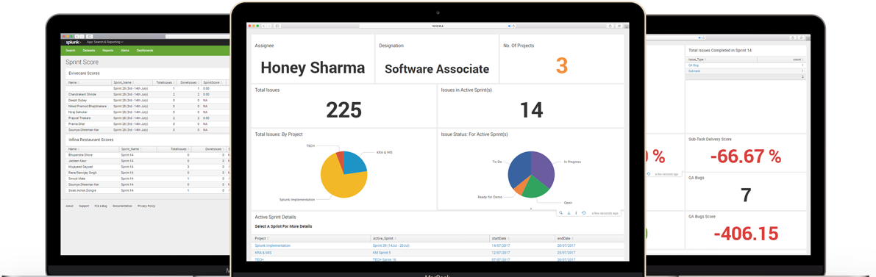Viewport: 876px width, 277px height.
Task: Open the Documentation footer link
Action: tap(122, 206)
